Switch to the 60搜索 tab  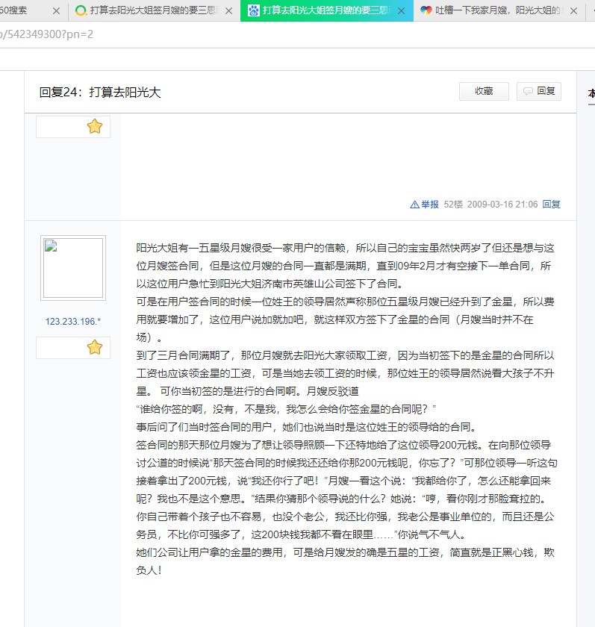click(x=19, y=11)
